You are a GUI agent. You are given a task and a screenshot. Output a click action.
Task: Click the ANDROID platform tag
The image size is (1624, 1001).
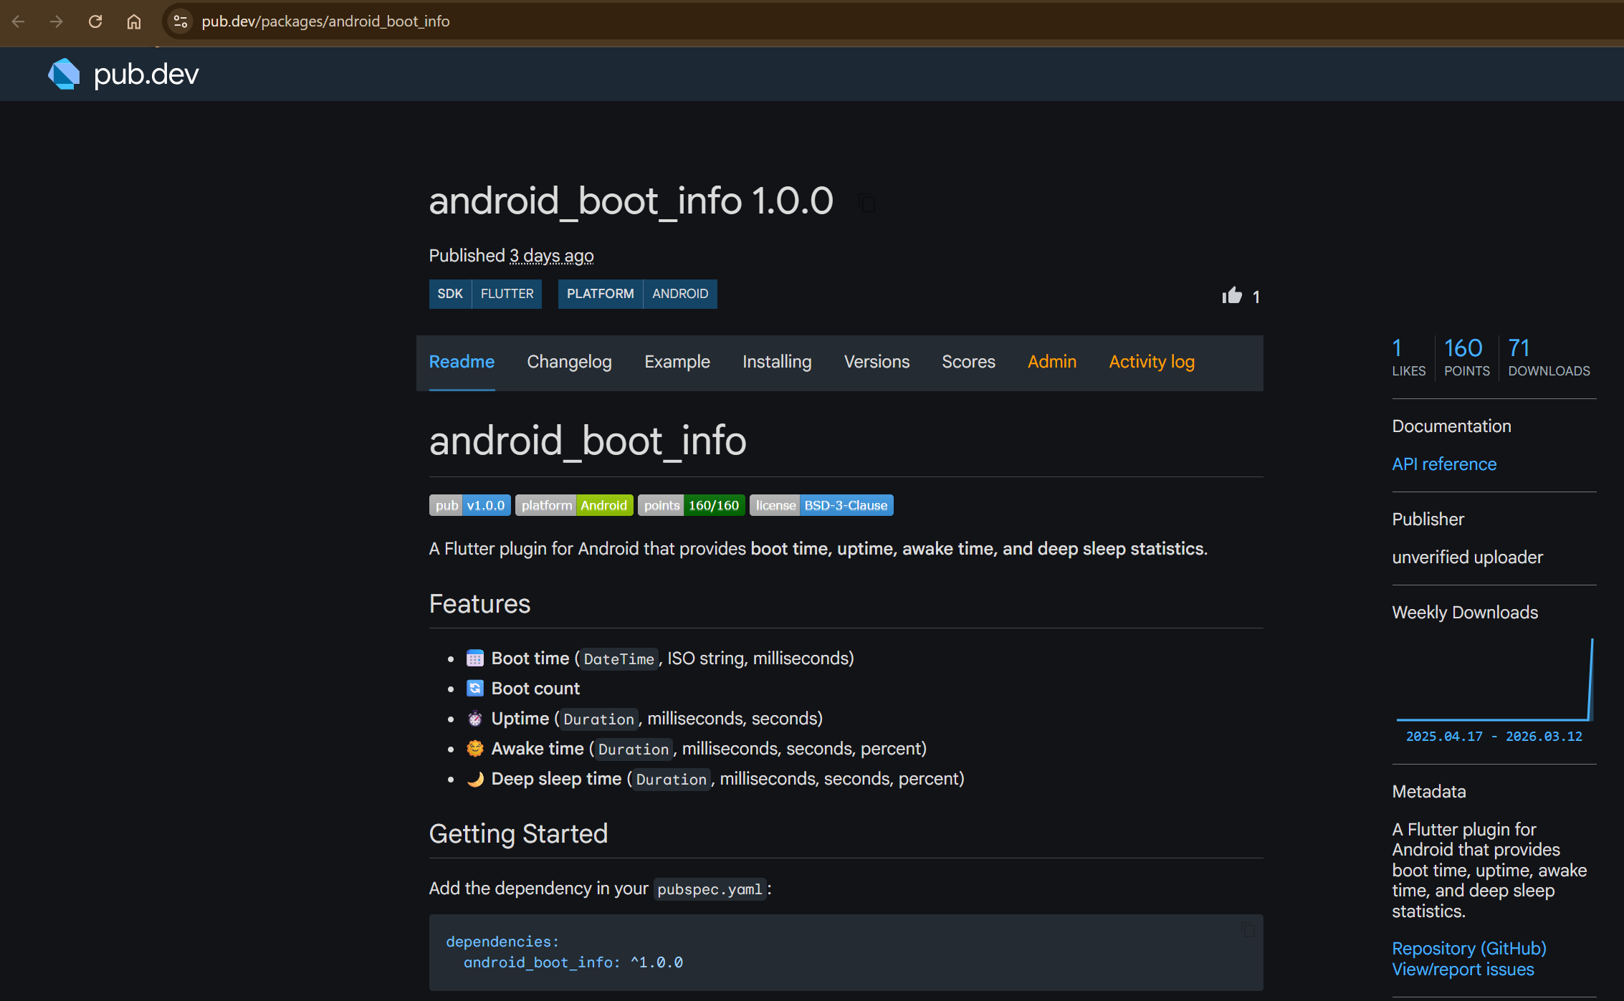coord(679,294)
